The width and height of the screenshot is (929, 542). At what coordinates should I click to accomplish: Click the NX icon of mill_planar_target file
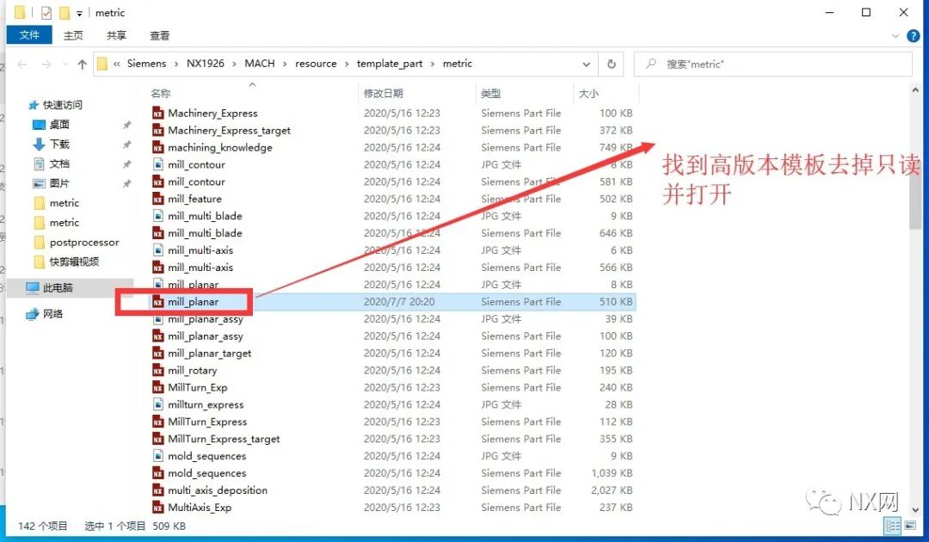tap(157, 354)
